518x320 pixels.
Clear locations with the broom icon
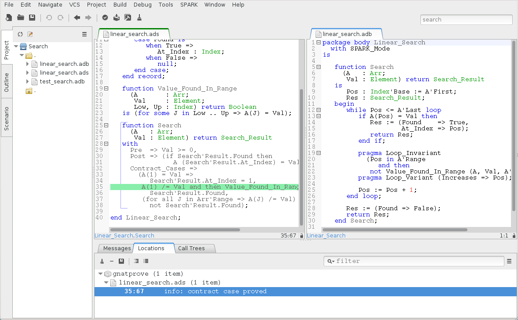102,261
